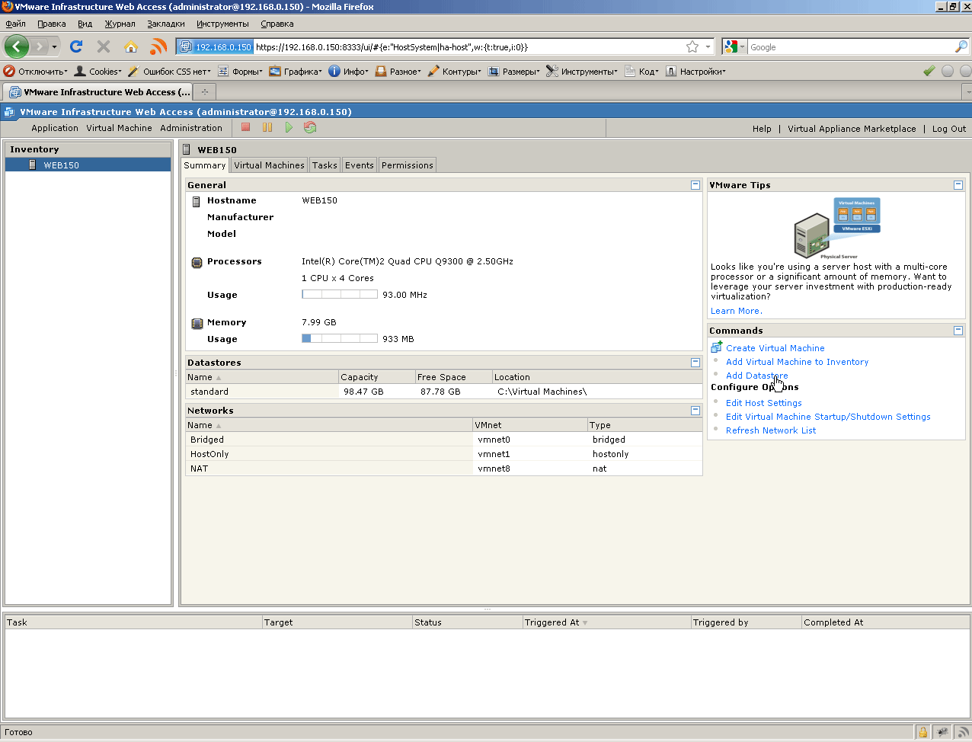
Task: Collapse the Commands panel
Action: click(958, 331)
